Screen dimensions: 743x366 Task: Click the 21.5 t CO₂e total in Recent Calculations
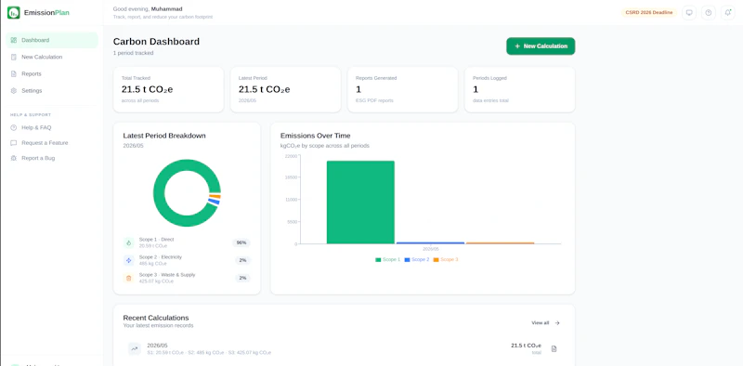[x=526, y=346]
